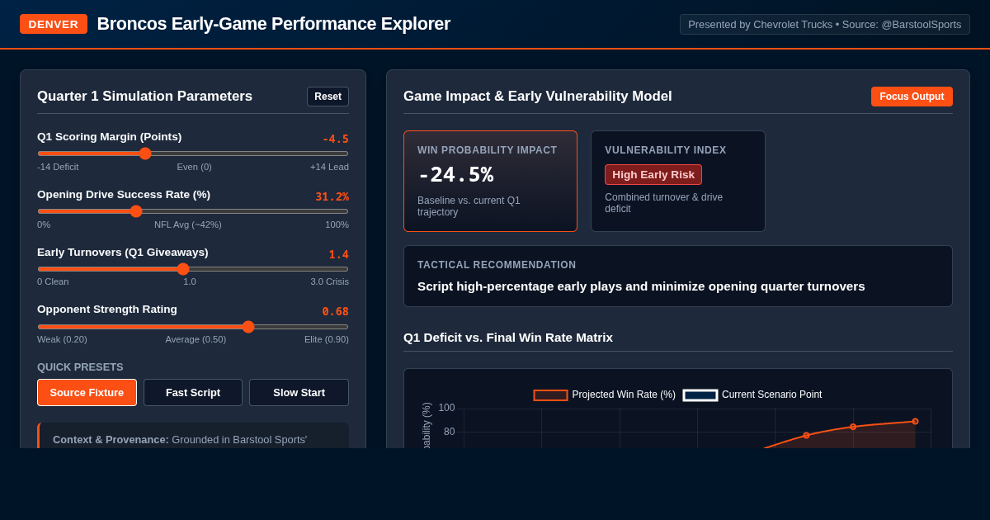
Task: Toggle the Current Scenario Point legend swatch
Action: (x=700, y=395)
